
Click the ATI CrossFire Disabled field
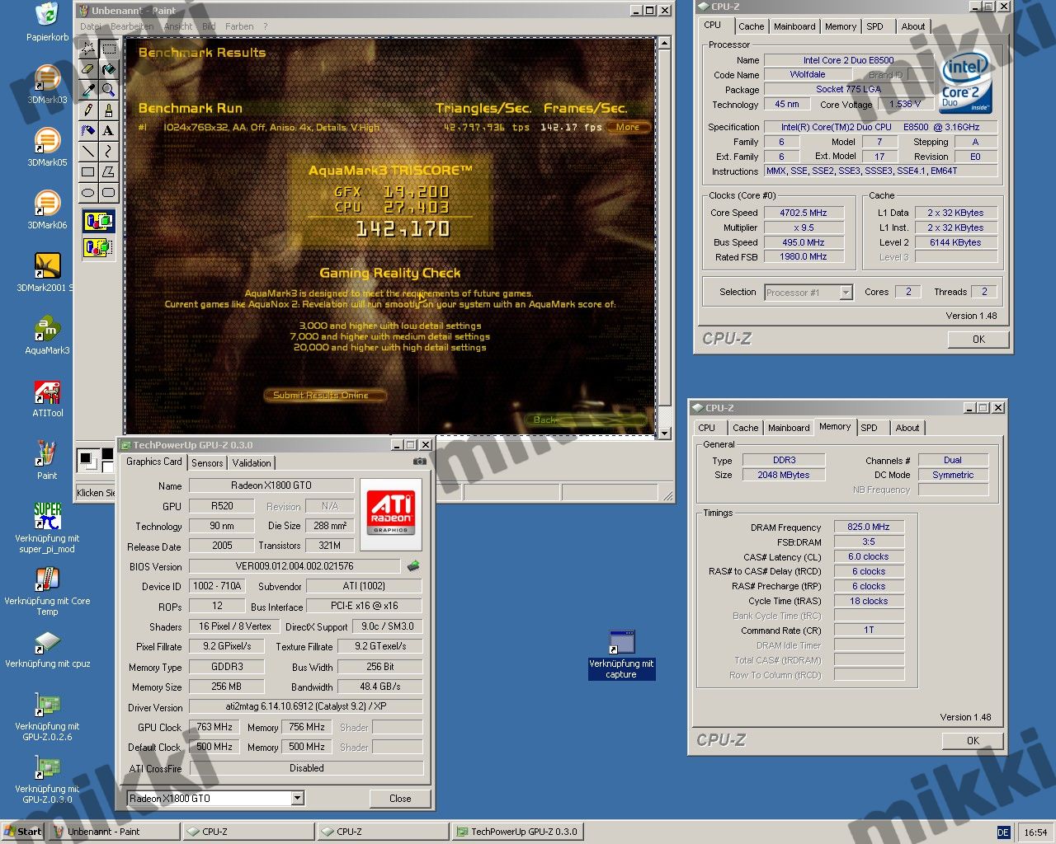(306, 768)
